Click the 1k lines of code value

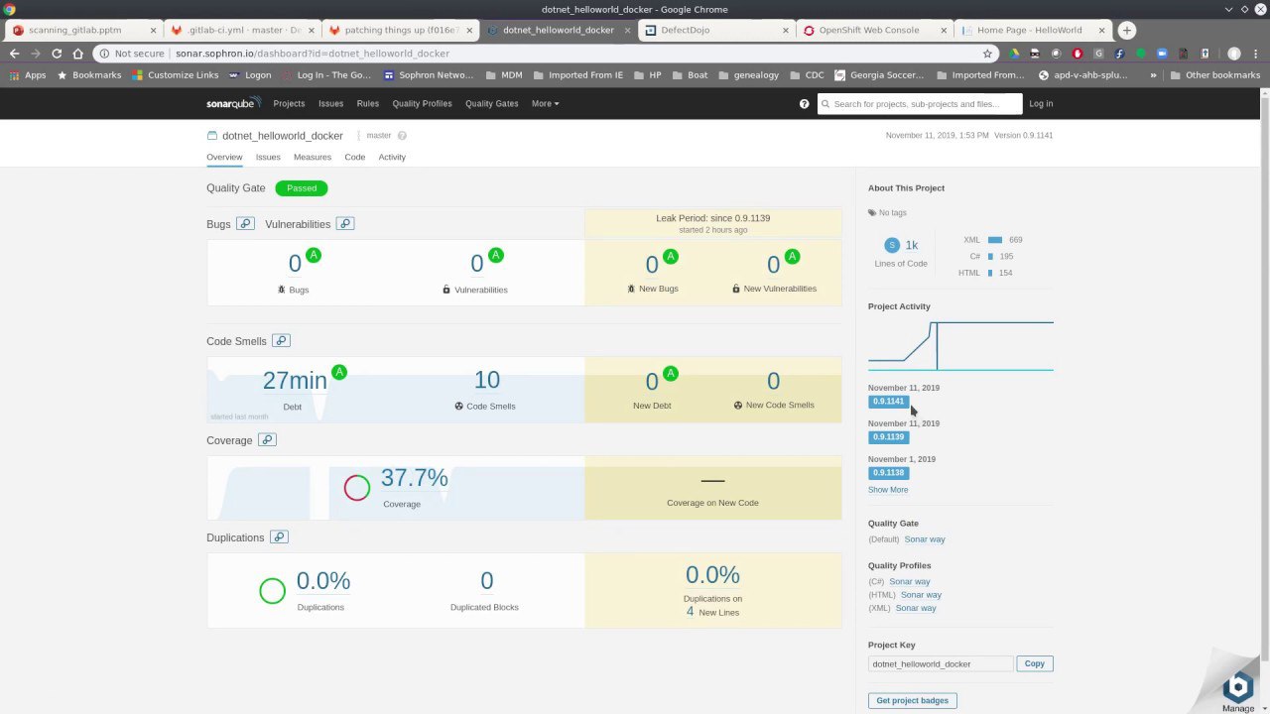click(911, 245)
